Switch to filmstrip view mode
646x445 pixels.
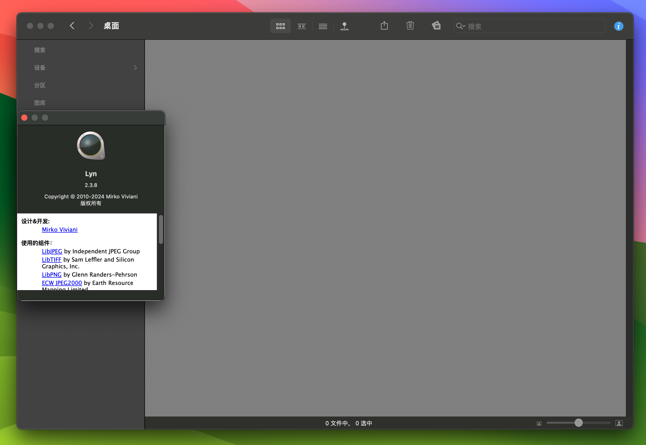coord(302,26)
